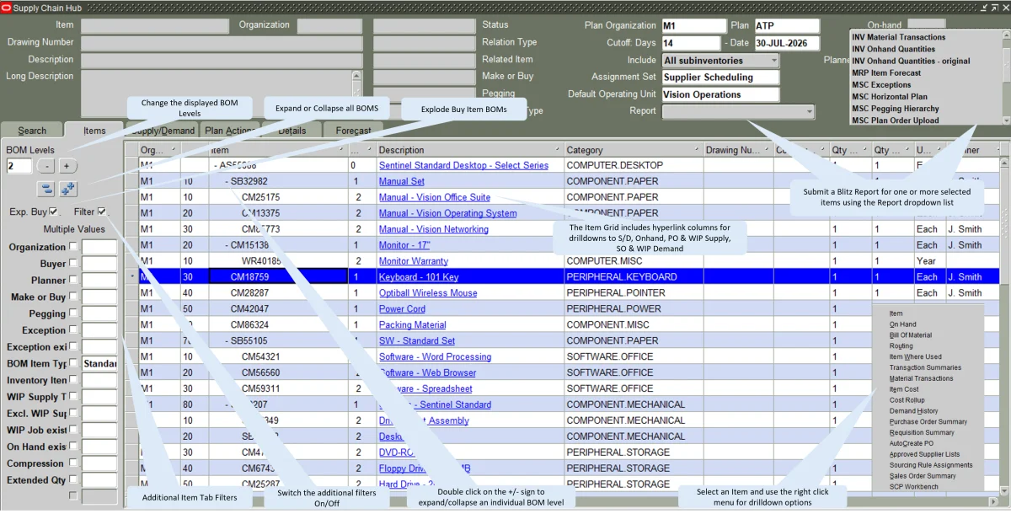This screenshot has height=514, width=1011.
Task: Toggle the Exp. Buy checkbox
Action: pyautogui.click(x=54, y=211)
